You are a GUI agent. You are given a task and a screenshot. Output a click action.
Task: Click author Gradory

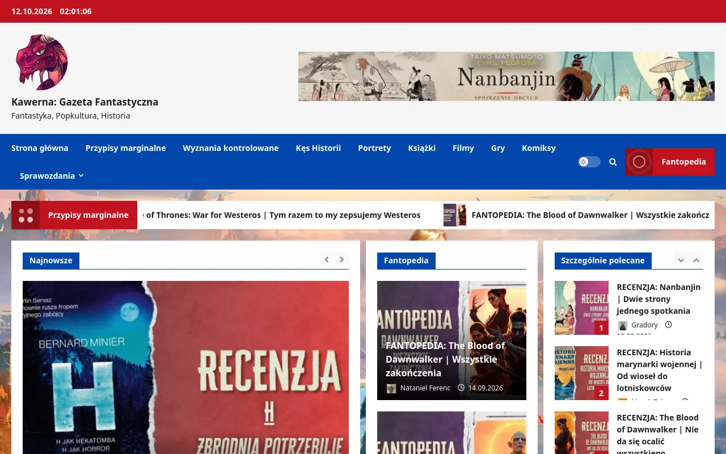tap(644, 325)
